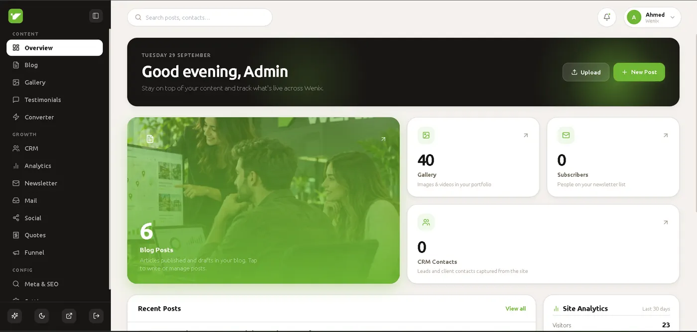Click the Blog Posts card photo
This screenshot has height=332, width=697.
[263, 200]
